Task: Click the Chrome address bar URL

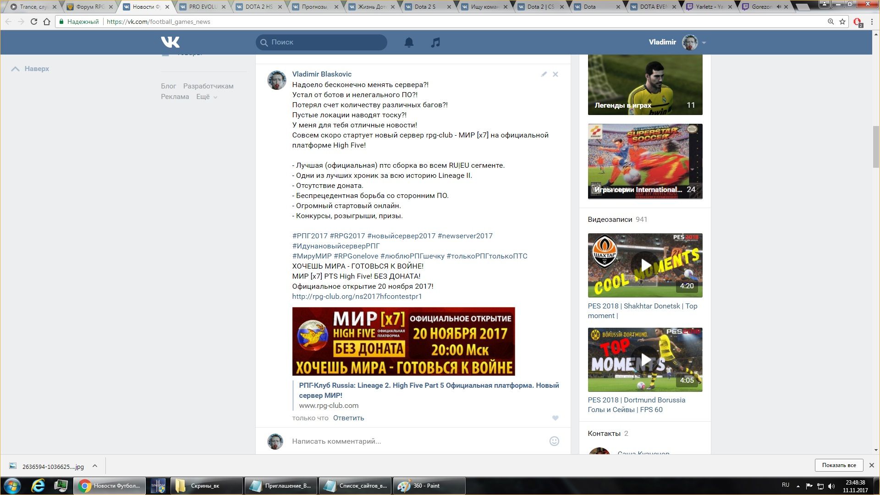Action: click(158, 22)
